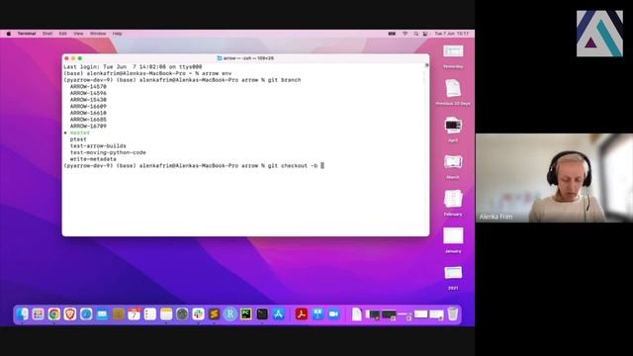Screen dimensions: 633x356
Task: Click the menu bar date and time
Action: click(x=452, y=34)
